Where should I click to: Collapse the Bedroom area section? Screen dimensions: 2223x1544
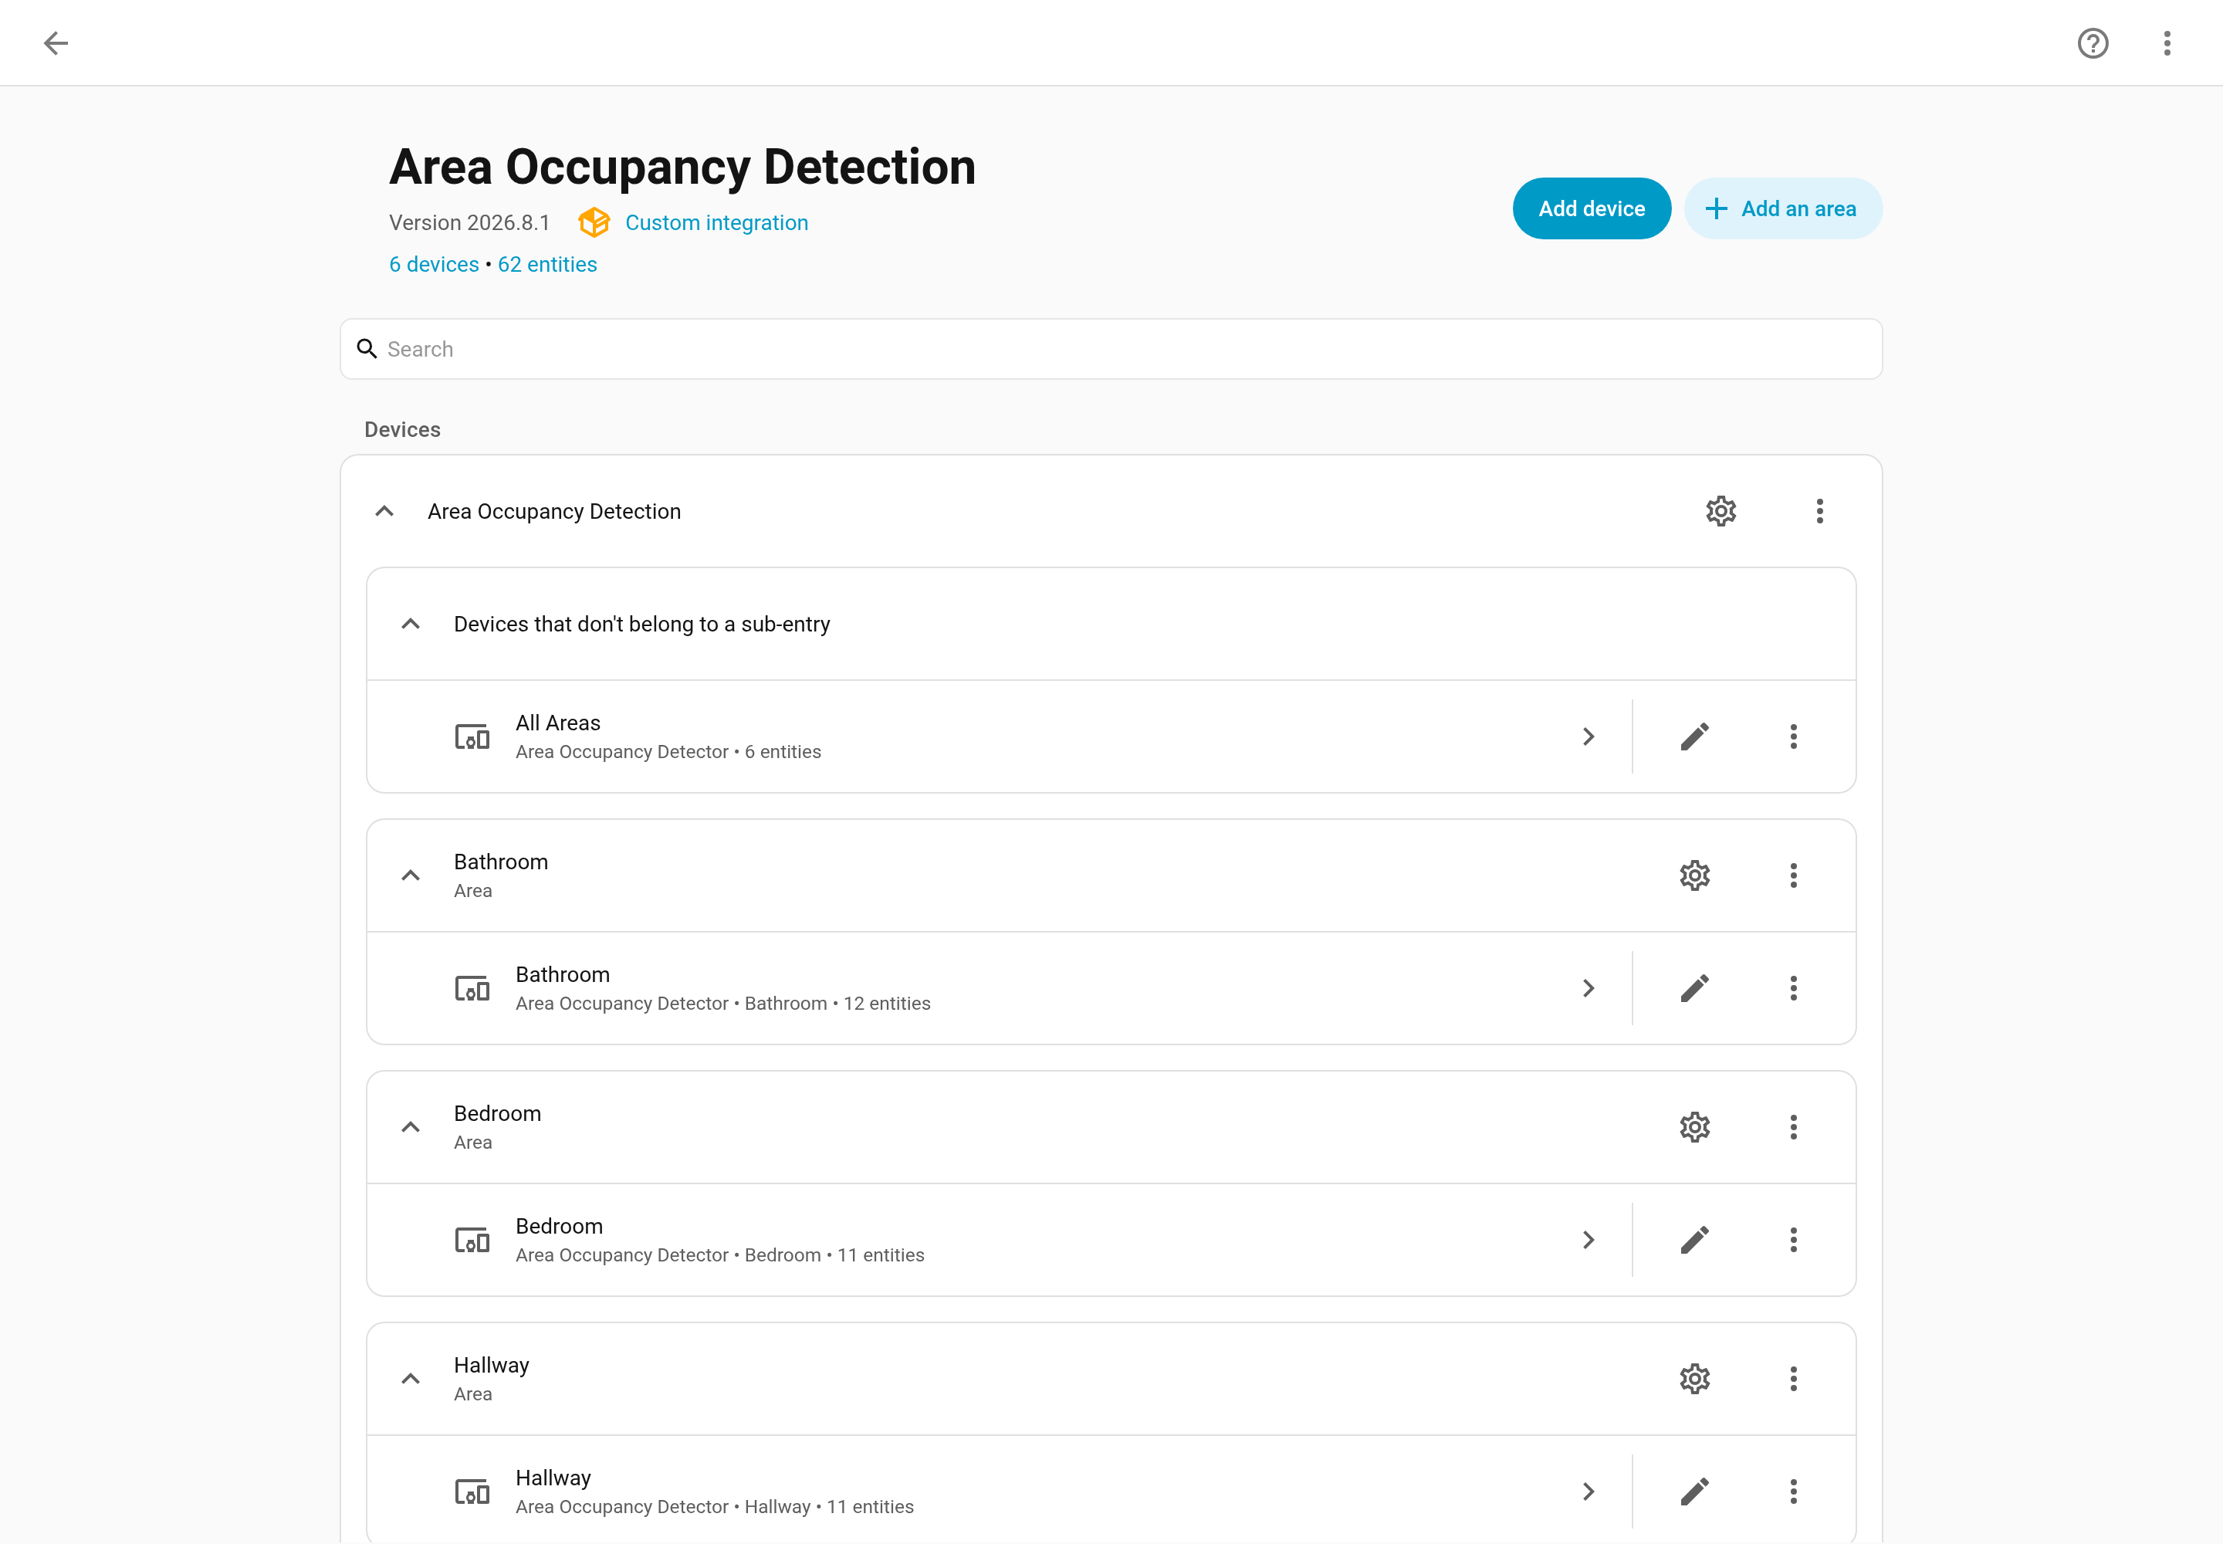[410, 1127]
